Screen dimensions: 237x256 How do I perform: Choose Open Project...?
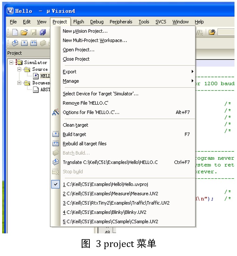coord(123,50)
